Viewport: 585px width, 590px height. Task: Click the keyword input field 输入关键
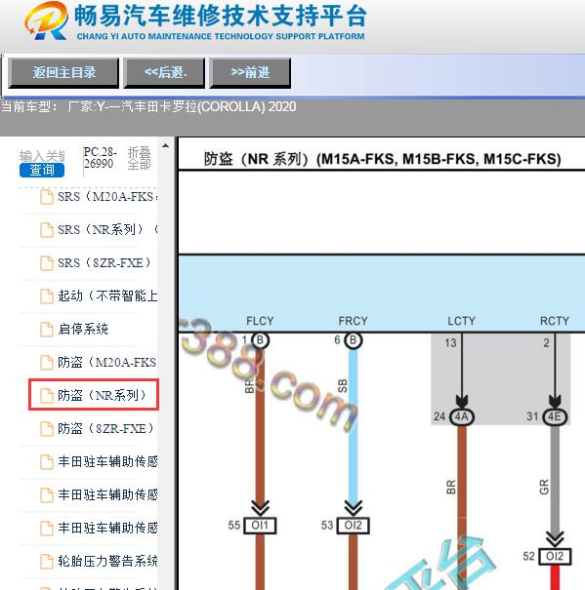(42, 155)
